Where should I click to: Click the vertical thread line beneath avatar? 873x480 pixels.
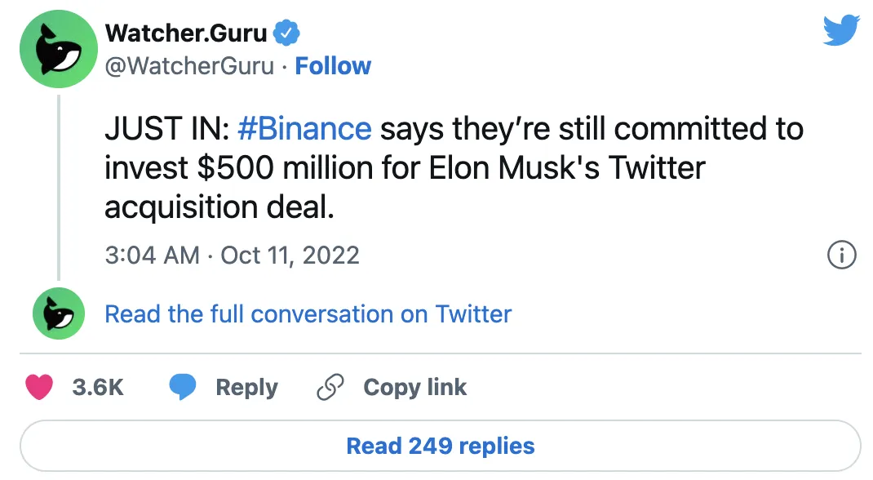tap(59, 188)
